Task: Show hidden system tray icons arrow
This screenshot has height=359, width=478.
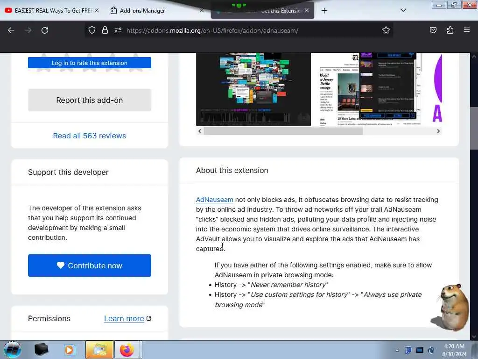Action: (x=397, y=351)
